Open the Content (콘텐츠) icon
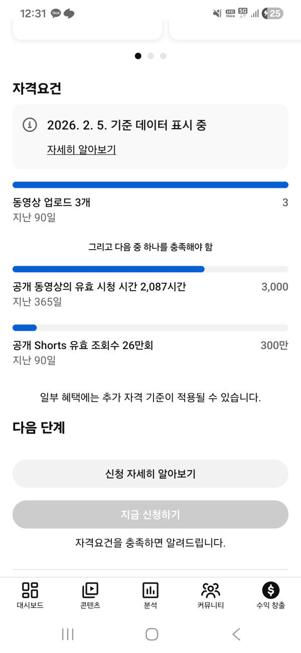Viewport: 301px width, 653px height. point(90,590)
